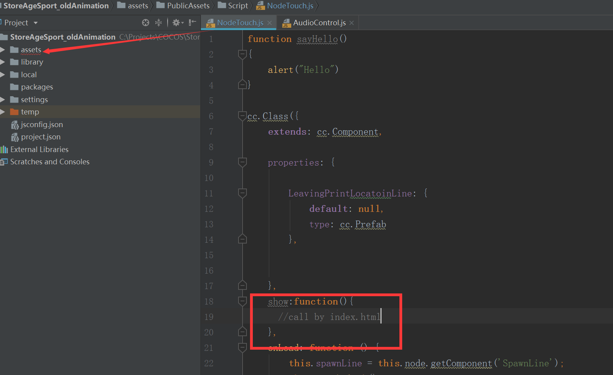Expand the library folder arrow
Screen dimensions: 613x375
tap(3, 62)
